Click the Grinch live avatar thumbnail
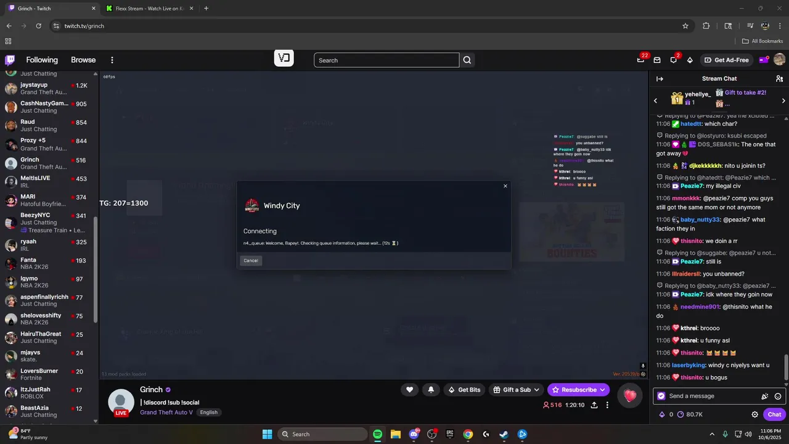The image size is (789, 444). coord(121,402)
